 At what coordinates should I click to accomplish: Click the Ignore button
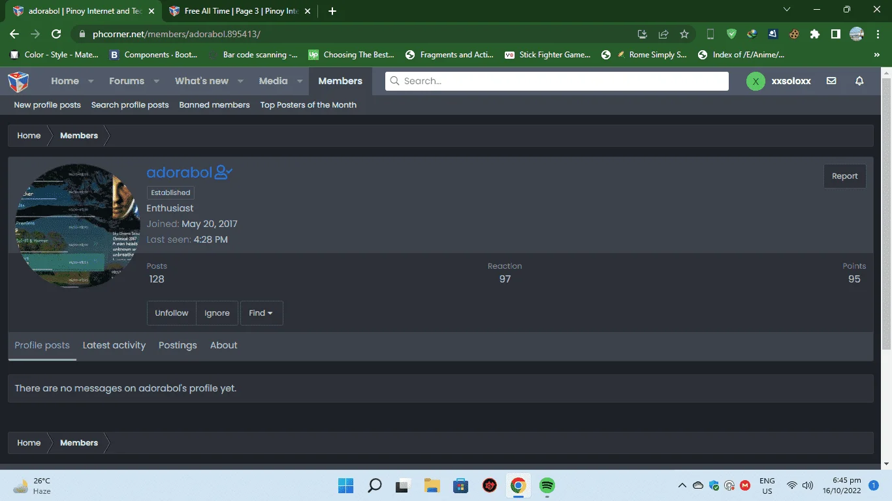(x=217, y=313)
